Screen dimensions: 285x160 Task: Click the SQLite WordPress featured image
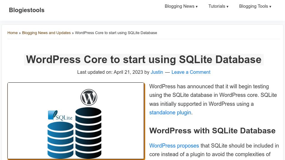click(x=76, y=121)
